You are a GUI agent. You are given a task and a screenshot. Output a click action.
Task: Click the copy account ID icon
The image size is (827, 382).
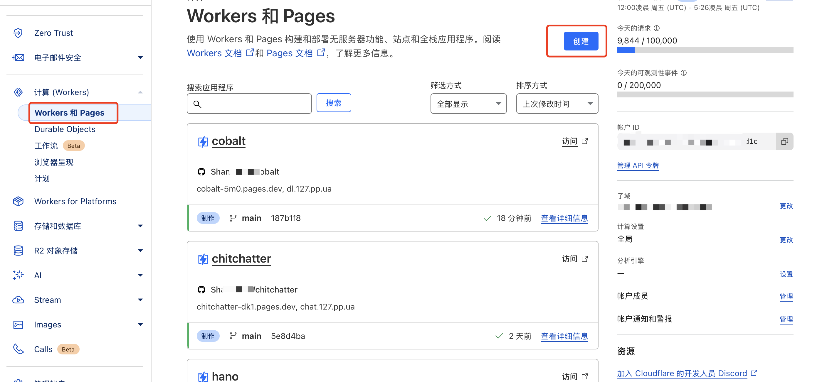click(784, 141)
